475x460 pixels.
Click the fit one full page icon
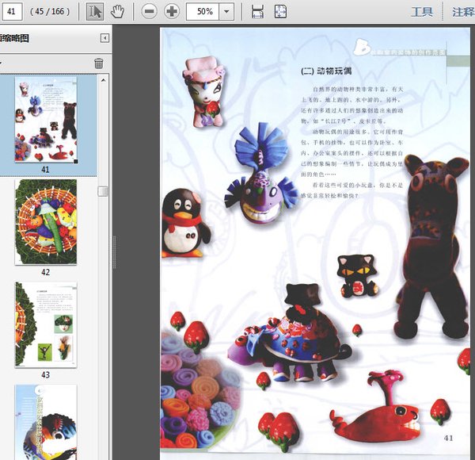point(280,11)
